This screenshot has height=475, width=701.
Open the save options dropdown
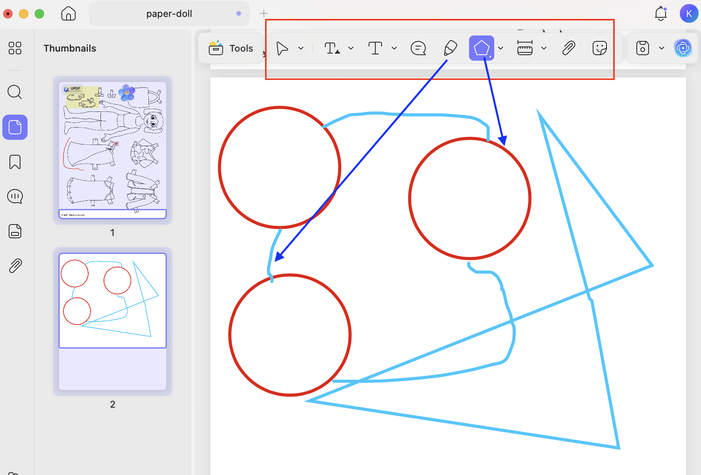tap(662, 48)
